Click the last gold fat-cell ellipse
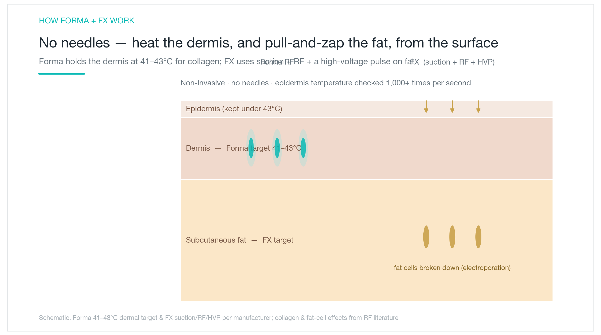Viewport: 601px width, 335px height. pyautogui.click(x=478, y=237)
